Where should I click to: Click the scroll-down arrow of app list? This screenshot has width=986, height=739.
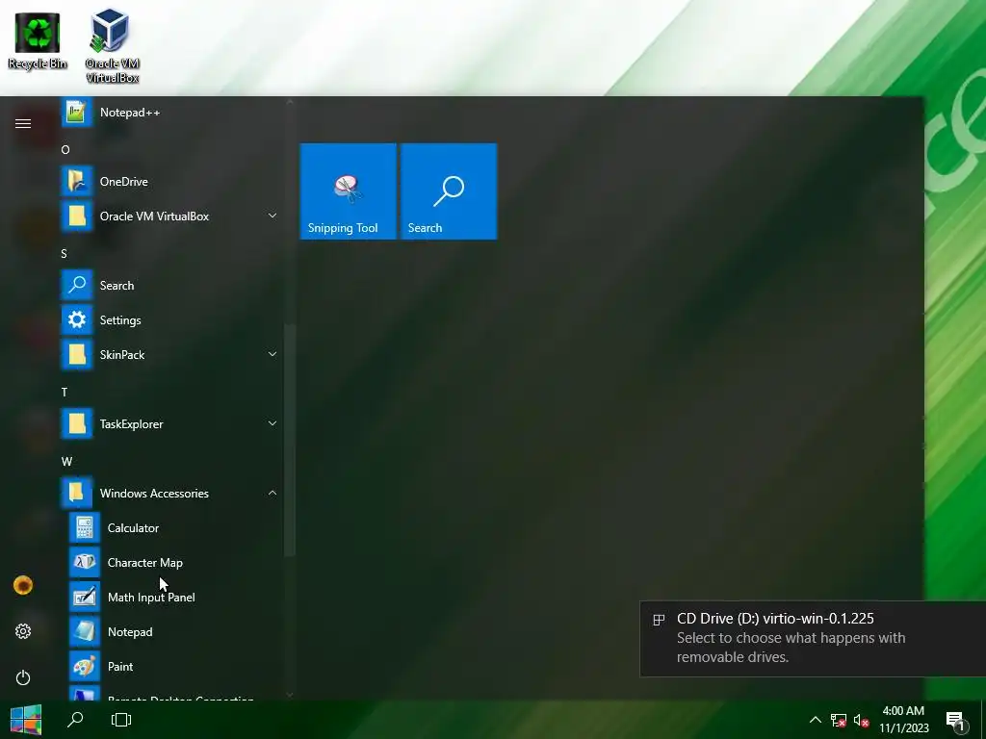(289, 695)
